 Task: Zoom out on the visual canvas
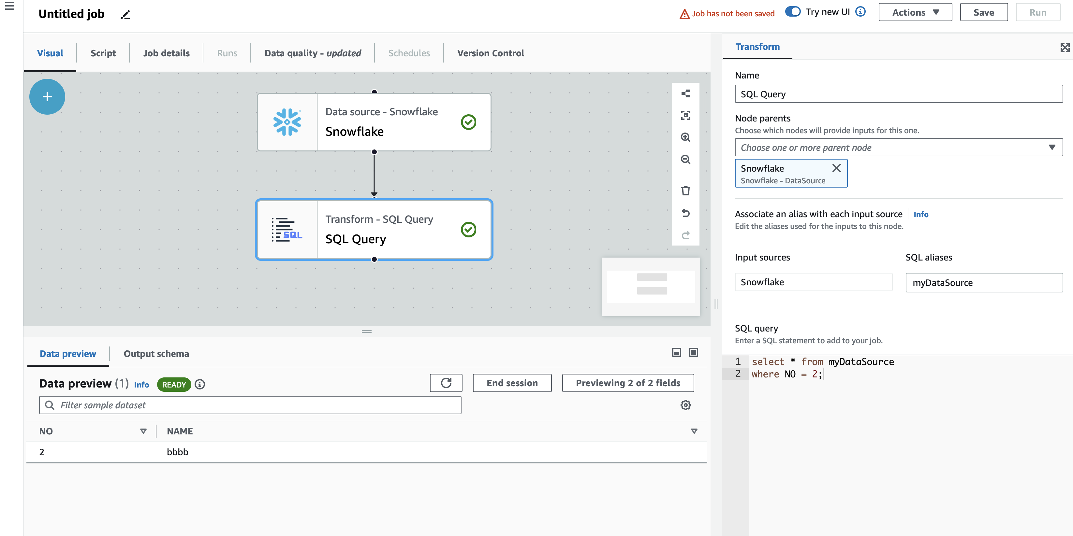(x=686, y=159)
